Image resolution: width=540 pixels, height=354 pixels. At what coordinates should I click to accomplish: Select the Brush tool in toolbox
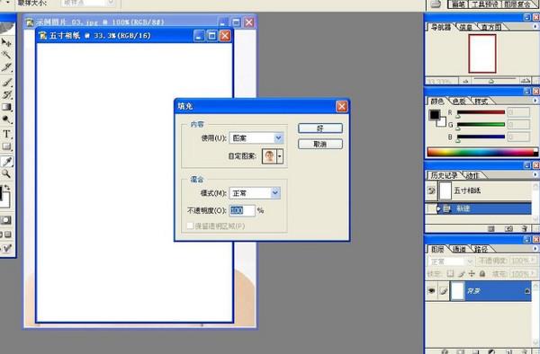click(6, 82)
